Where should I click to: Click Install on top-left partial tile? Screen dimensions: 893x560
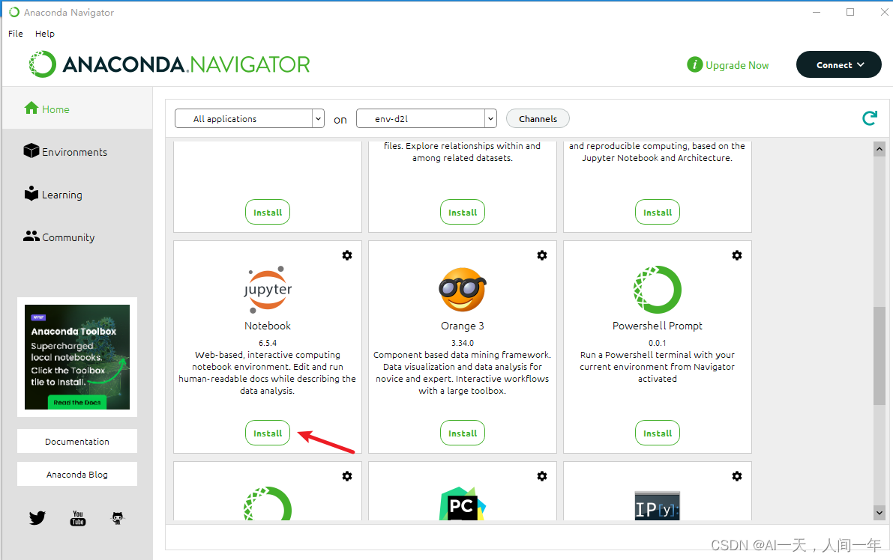pyautogui.click(x=268, y=212)
